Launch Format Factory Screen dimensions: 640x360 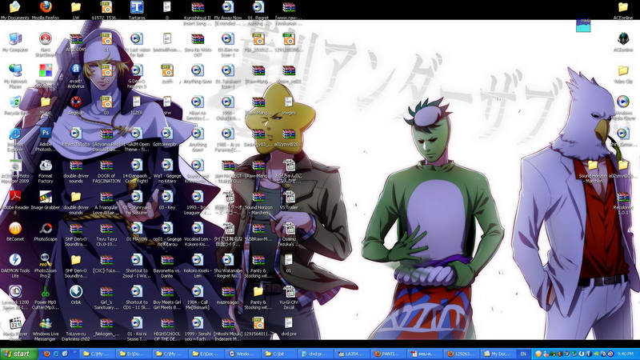(46, 171)
